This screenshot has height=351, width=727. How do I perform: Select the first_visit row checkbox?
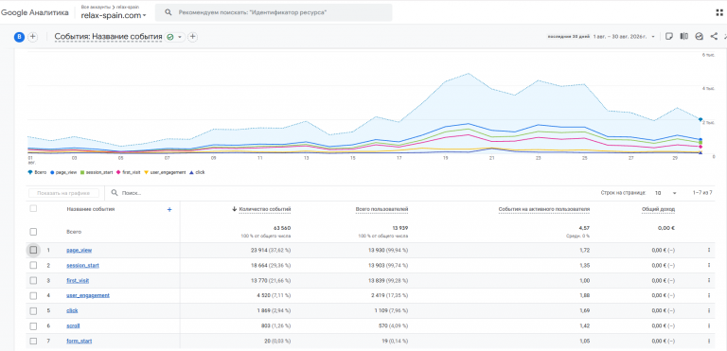(x=33, y=281)
